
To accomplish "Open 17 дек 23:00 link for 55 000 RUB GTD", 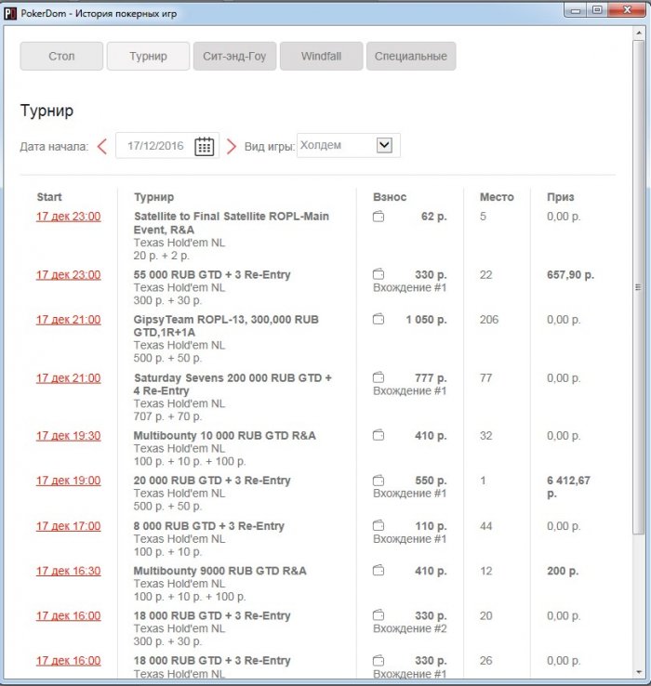I will tap(68, 275).
